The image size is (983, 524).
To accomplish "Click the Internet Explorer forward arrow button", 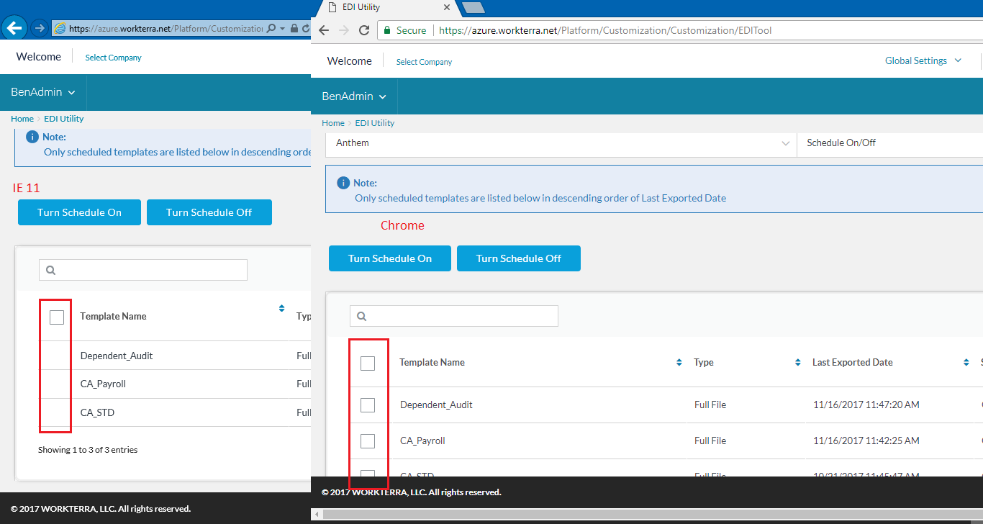I will click(40, 28).
